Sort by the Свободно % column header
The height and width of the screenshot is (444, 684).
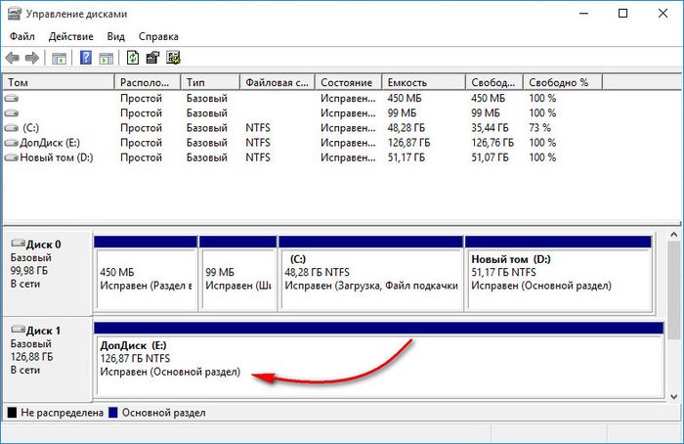pyautogui.click(x=563, y=82)
